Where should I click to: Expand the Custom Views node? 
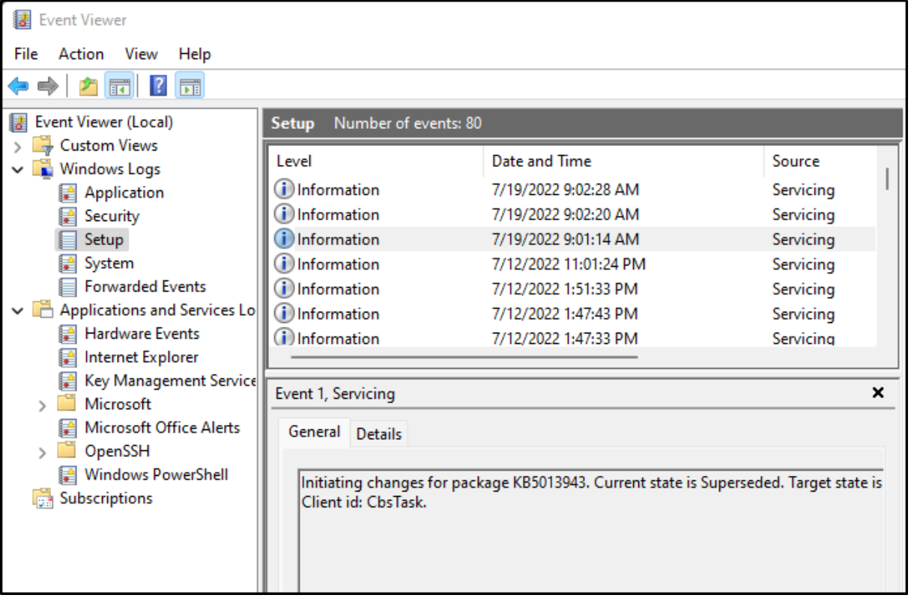tap(18, 146)
